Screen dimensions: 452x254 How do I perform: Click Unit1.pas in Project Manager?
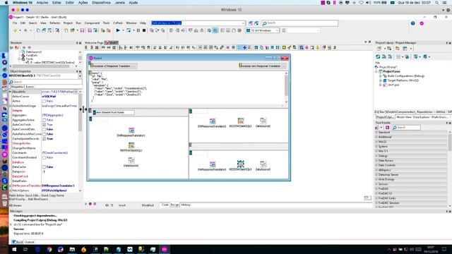(x=393, y=85)
